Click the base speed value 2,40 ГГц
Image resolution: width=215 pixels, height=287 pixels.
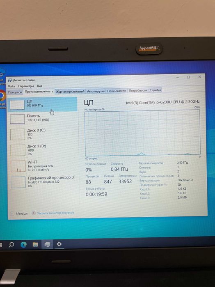tap(183, 163)
